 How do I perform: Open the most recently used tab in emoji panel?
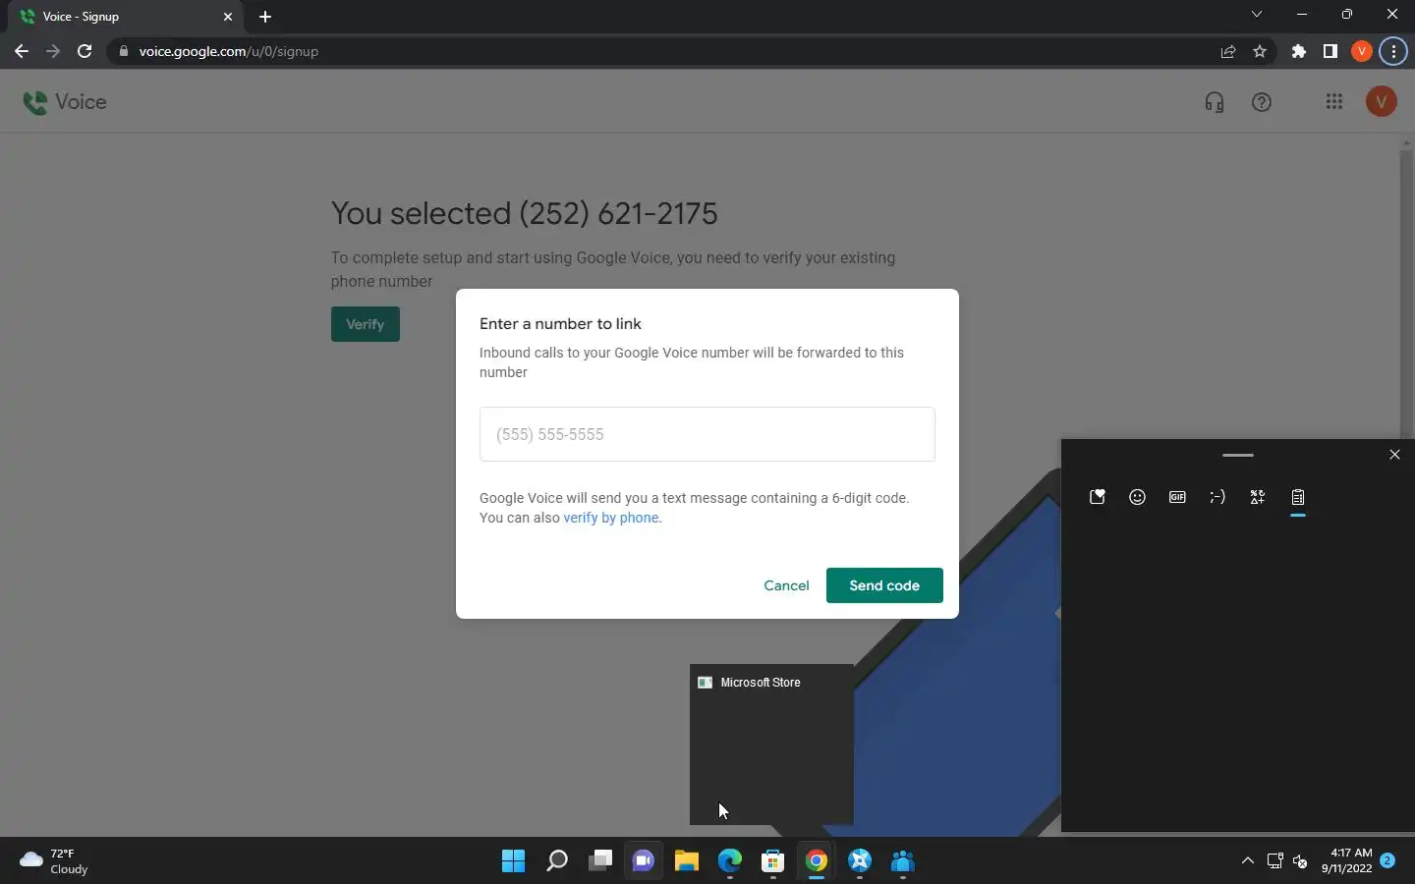(1098, 497)
